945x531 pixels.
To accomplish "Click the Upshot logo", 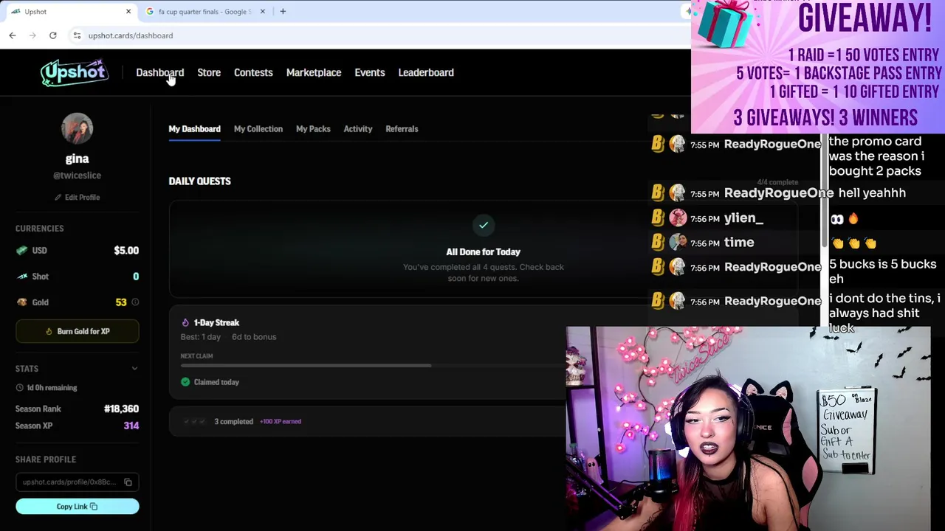I will click(75, 72).
